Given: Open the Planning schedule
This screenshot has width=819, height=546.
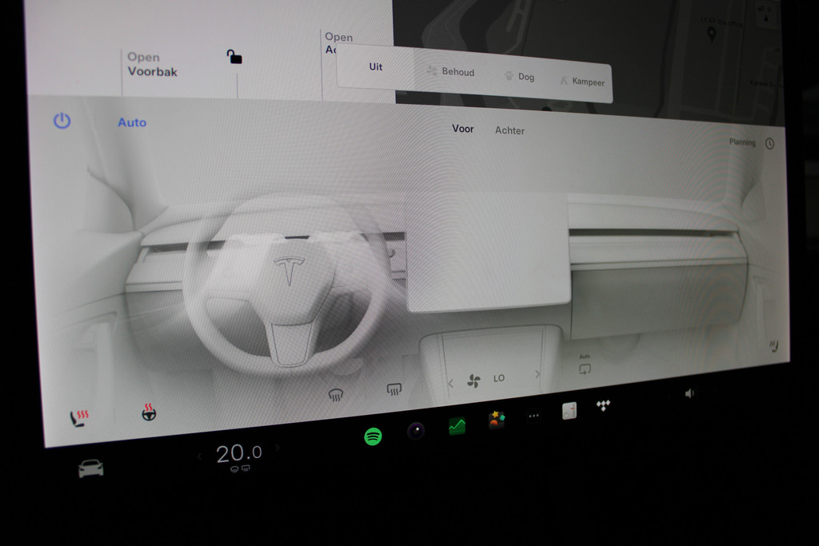Looking at the screenshot, I should click(742, 142).
